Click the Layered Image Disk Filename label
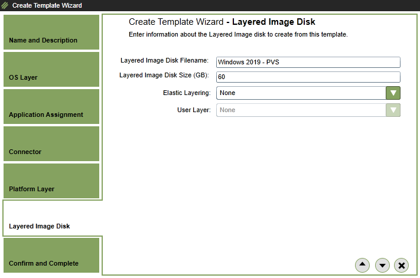This screenshot has width=420, height=278. click(x=164, y=61)
